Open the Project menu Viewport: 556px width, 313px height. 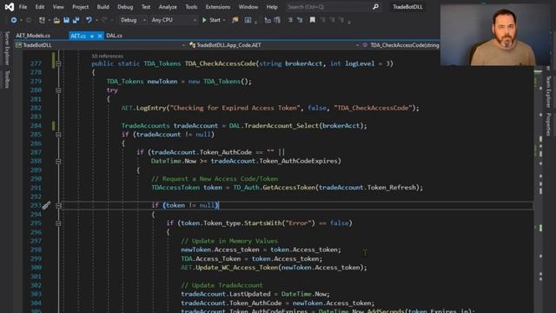(x=81, y=7)
